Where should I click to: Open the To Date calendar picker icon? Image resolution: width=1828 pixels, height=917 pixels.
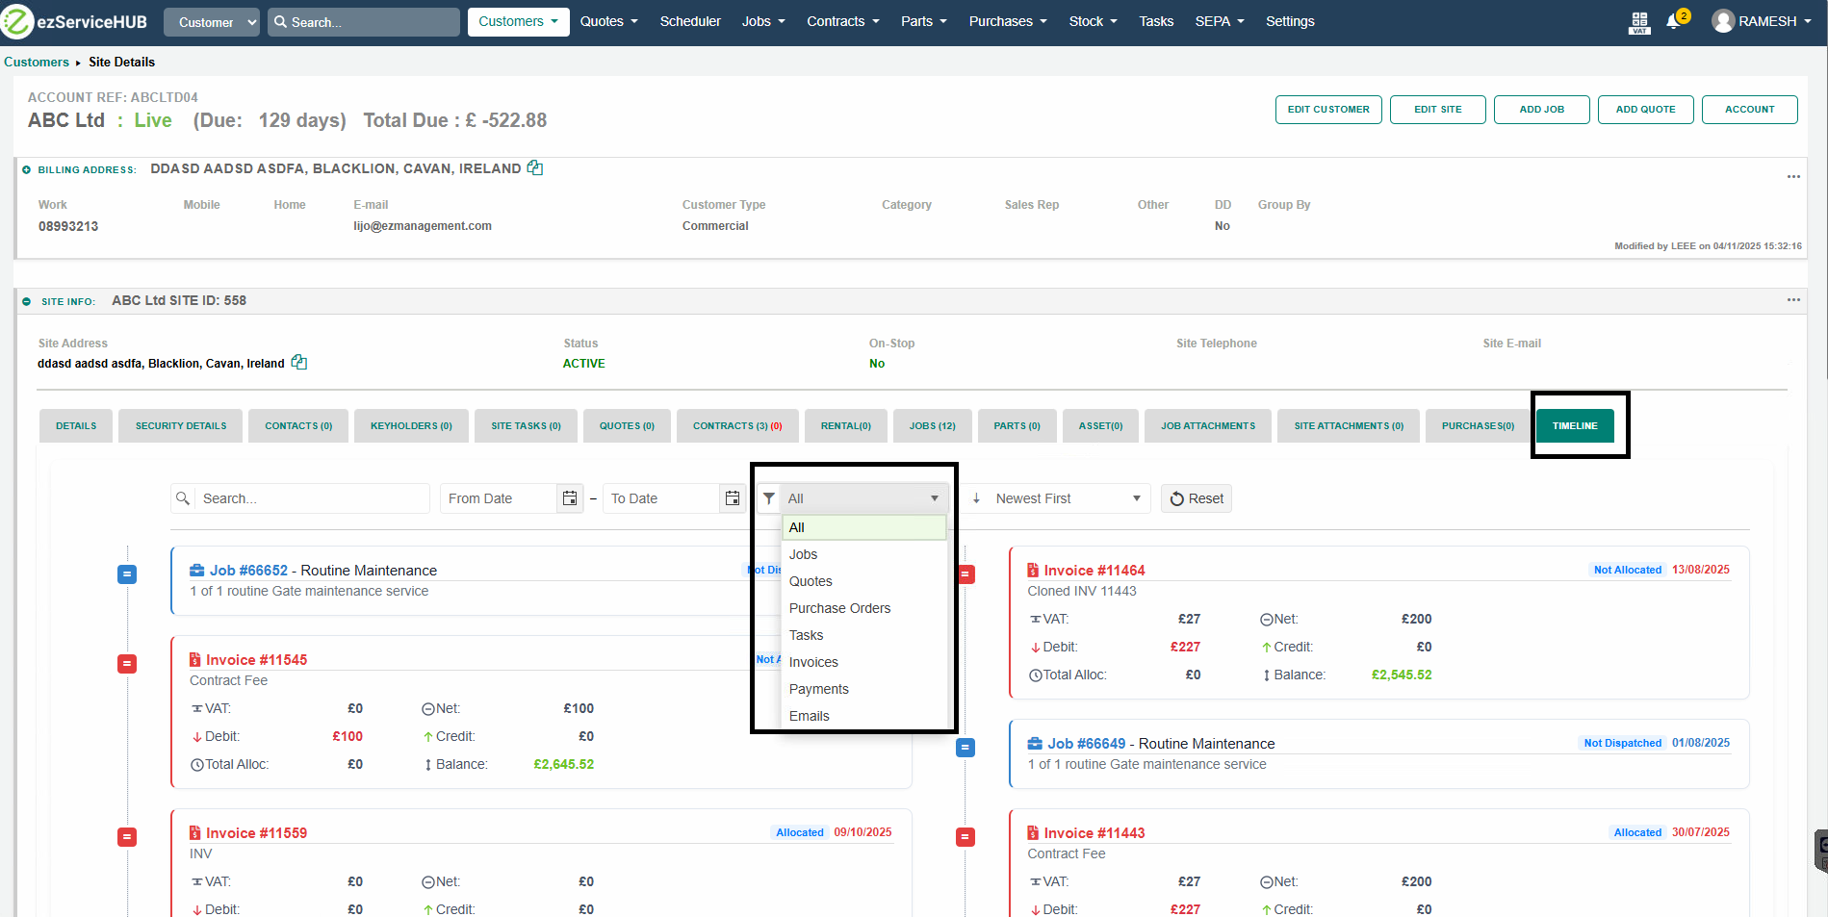pos(733,498)
